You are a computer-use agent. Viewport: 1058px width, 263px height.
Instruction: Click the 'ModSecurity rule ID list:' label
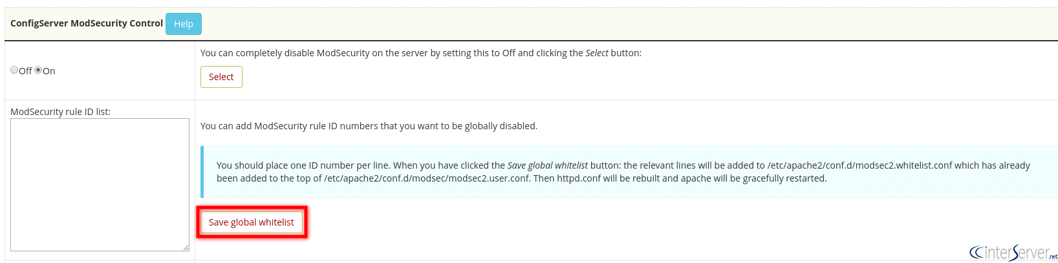(61, 112)
